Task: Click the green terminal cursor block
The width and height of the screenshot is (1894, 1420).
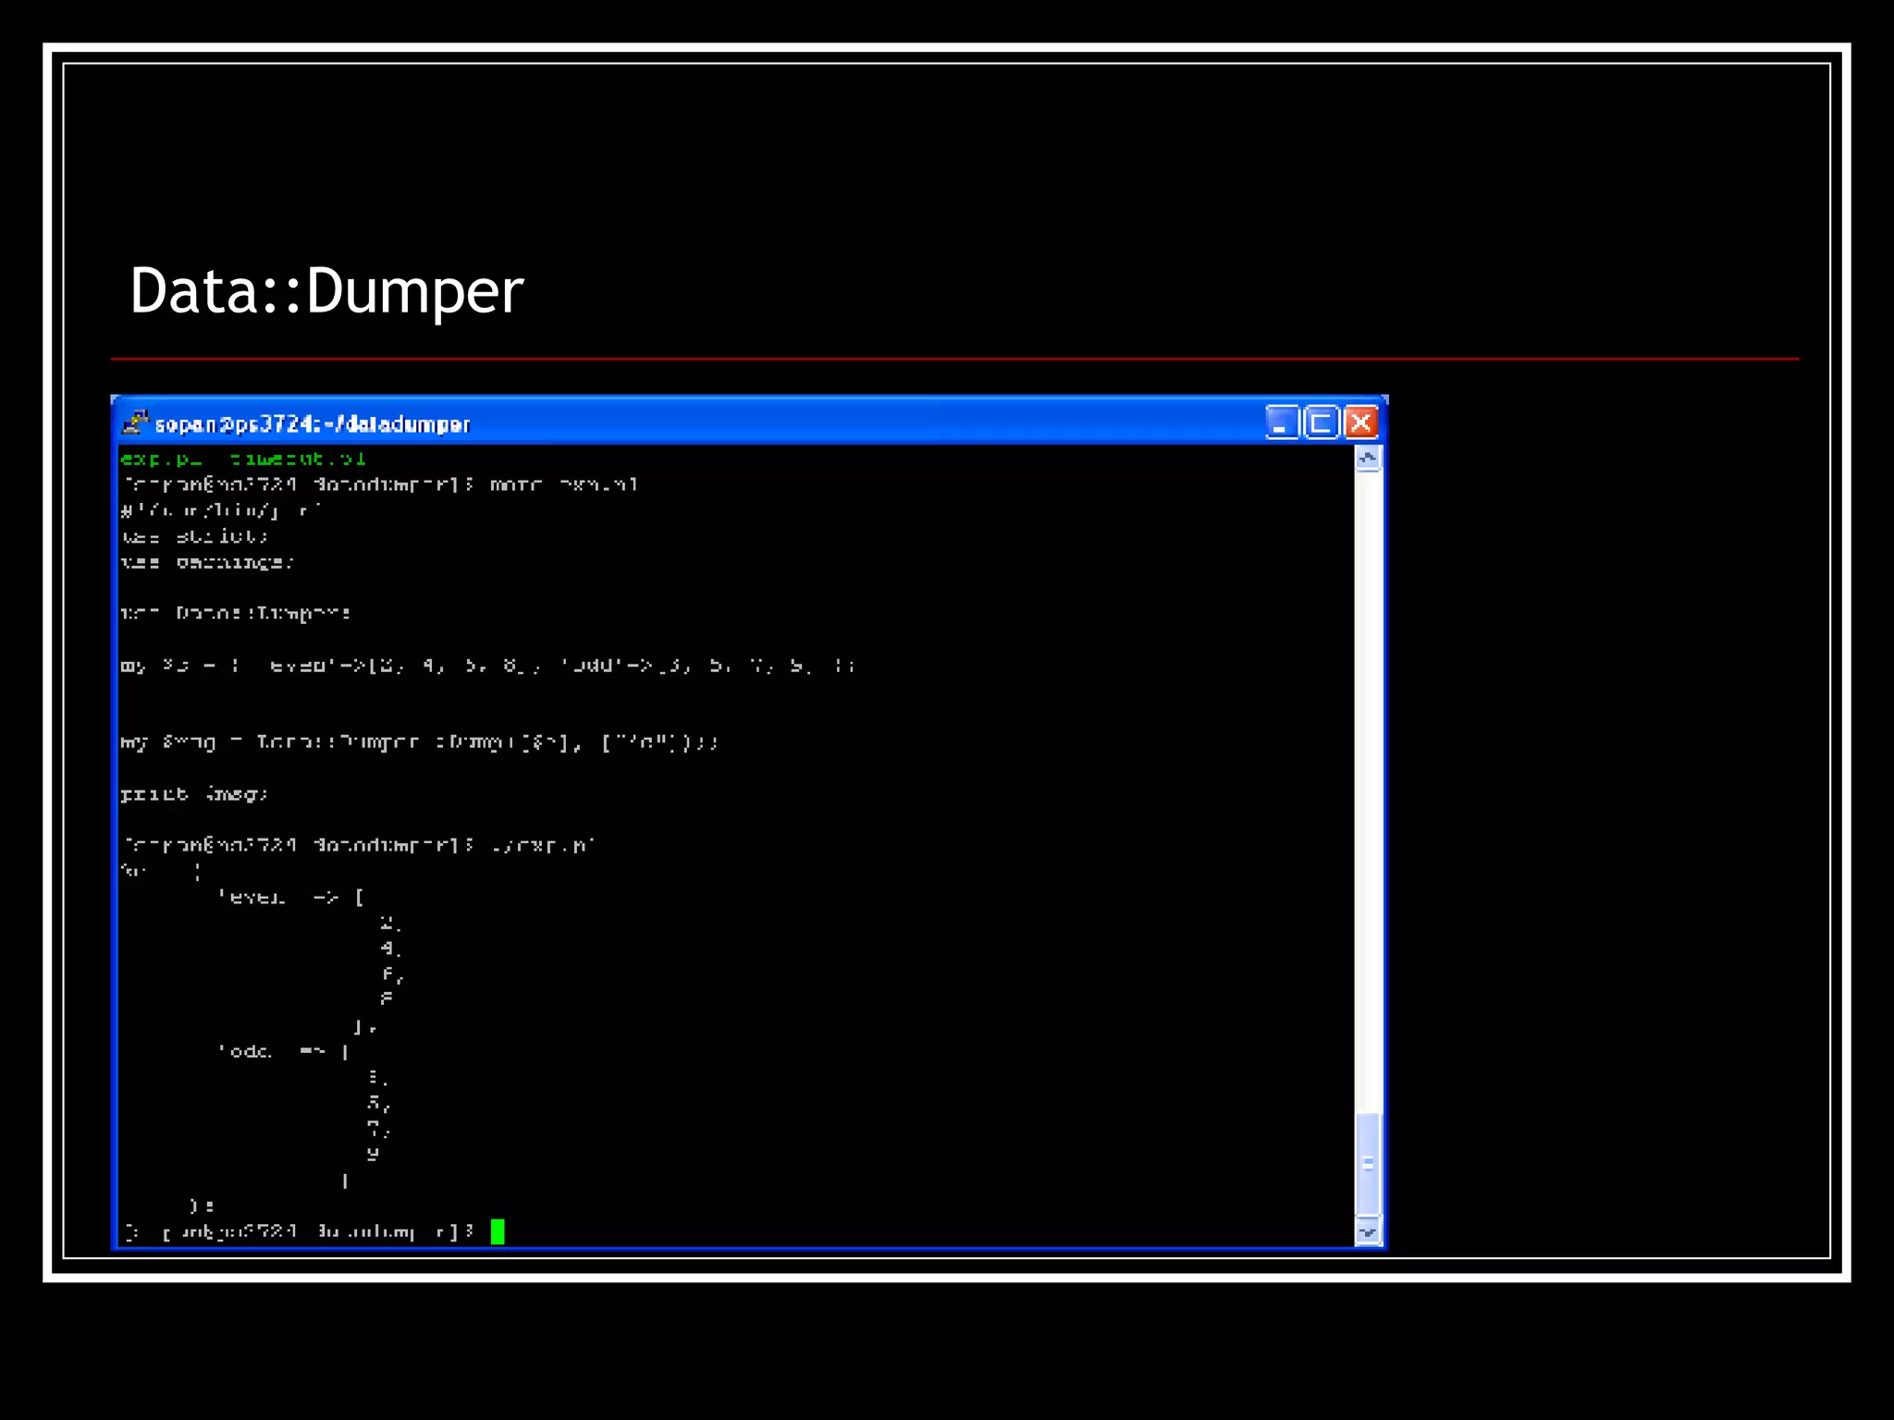Action: click(498, 1231)
